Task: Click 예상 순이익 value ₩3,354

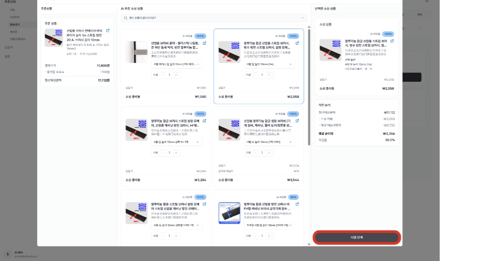Action: 389,134
